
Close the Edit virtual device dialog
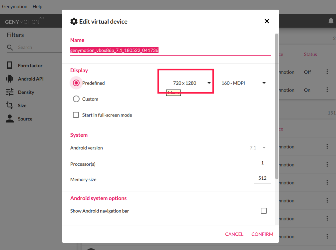(267, 21)
